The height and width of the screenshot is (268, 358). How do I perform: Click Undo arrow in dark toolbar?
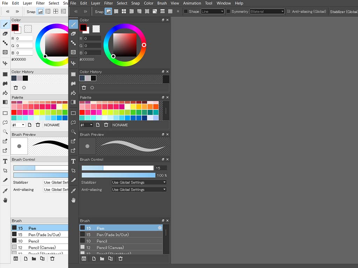click(x=76, y=12)
